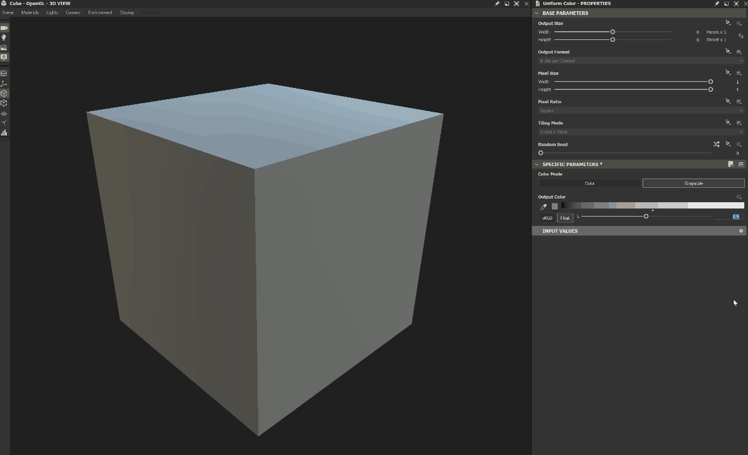
Task: Click the screenshot capture icon in the sidebar
Action: (4, 57)
